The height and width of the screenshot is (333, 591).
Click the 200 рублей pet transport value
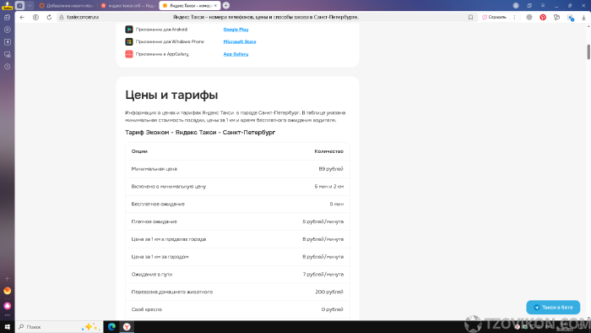click(x=329, y=292)
